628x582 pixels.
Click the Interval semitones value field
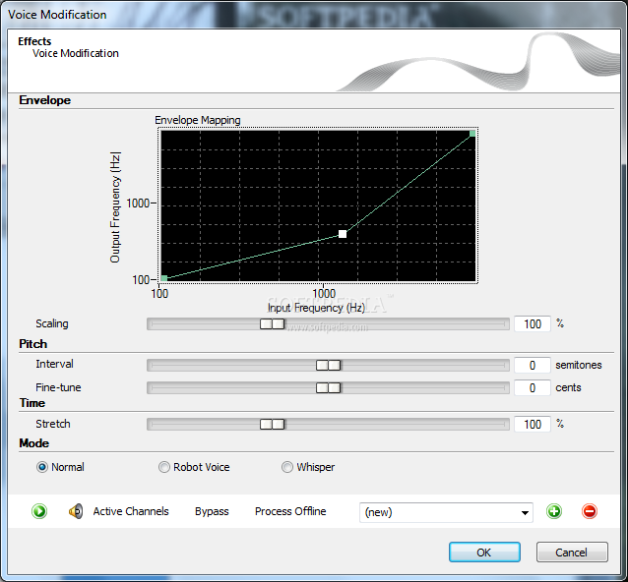(533, 365)
